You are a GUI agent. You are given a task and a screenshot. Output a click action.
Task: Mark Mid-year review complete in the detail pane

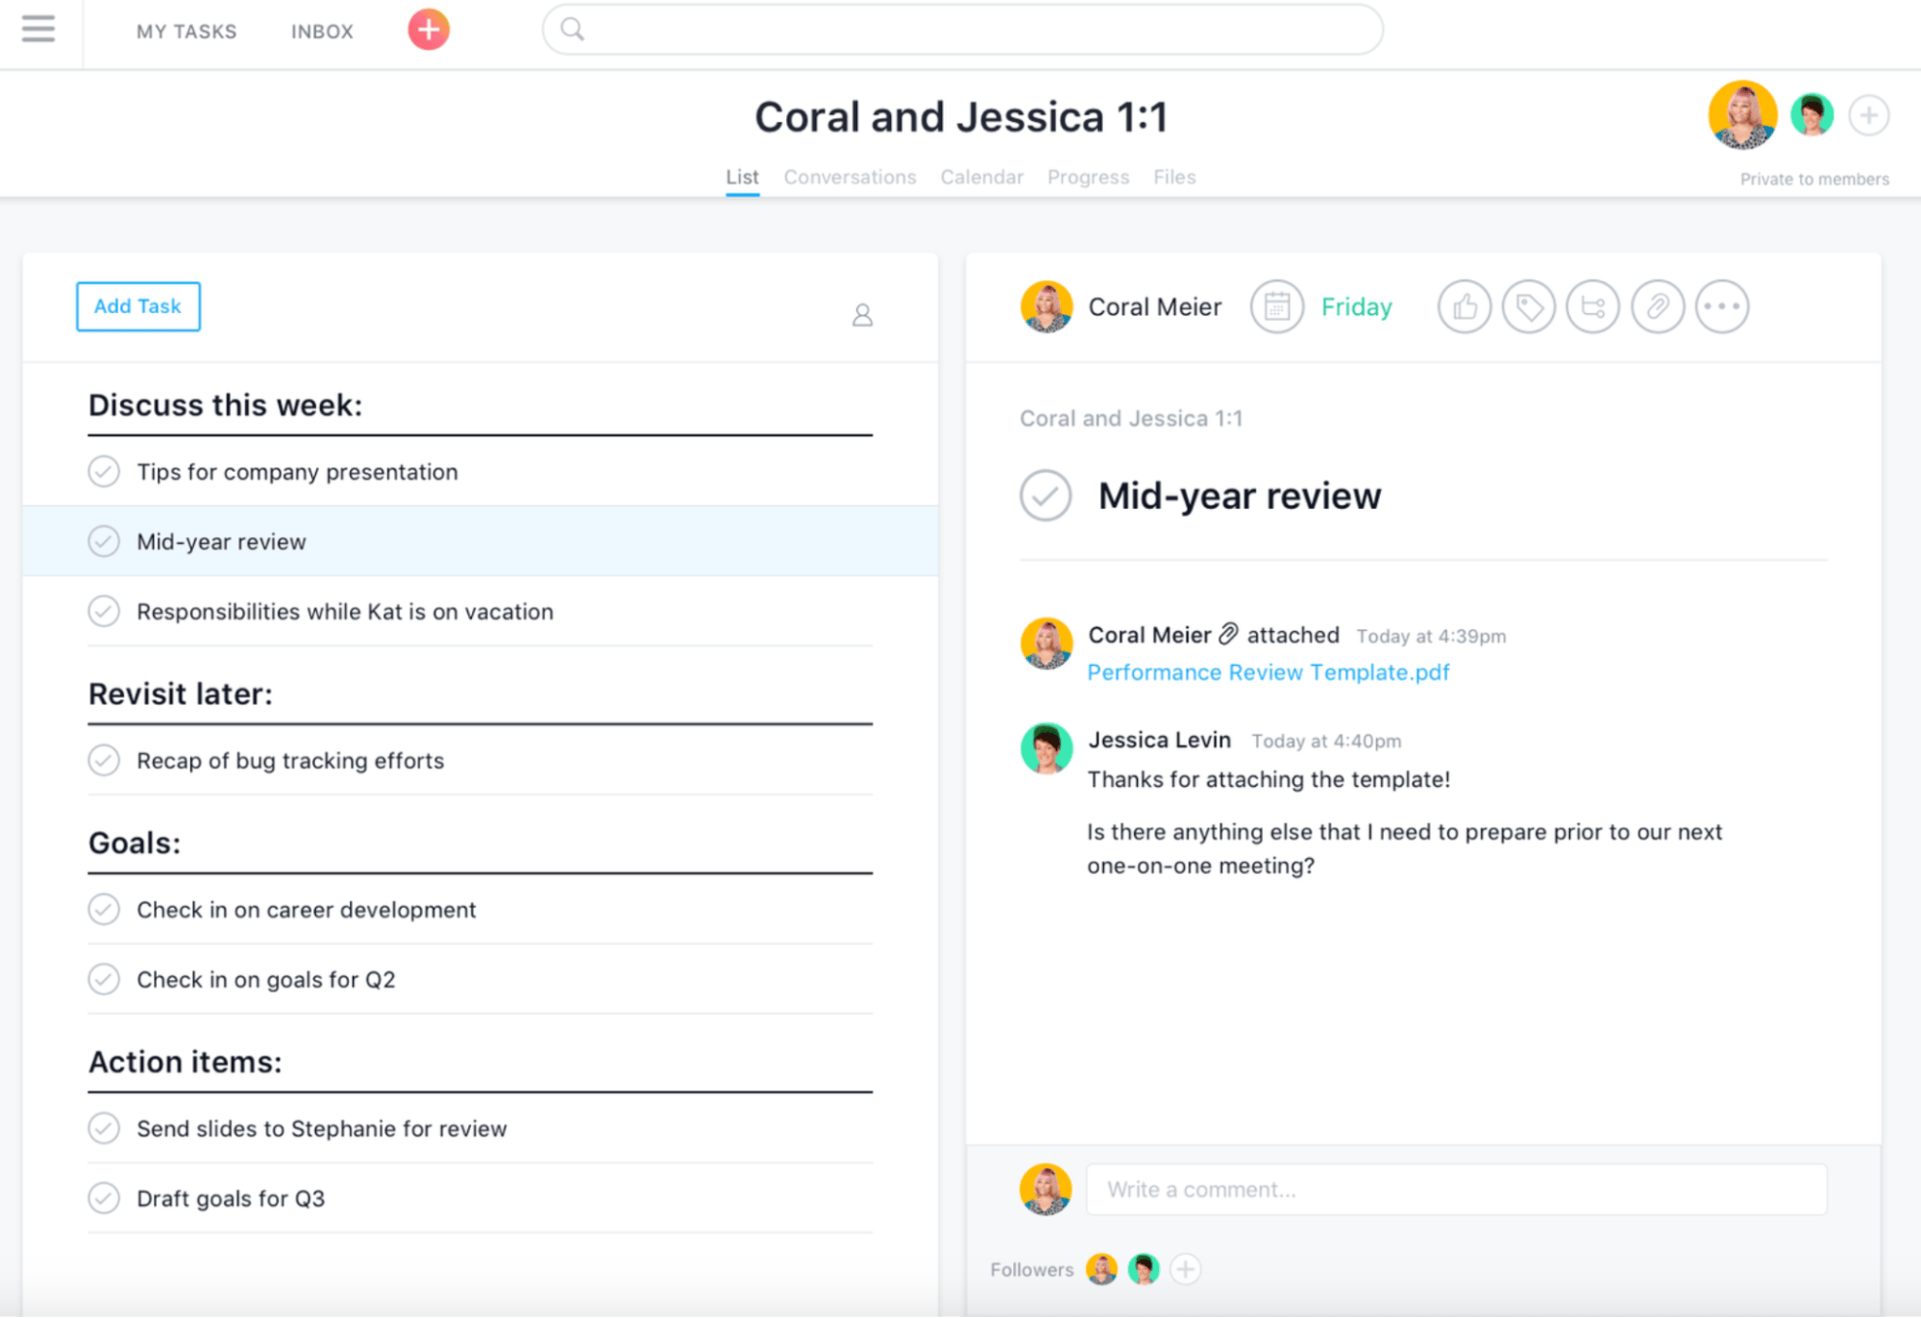pos(1045,496)
